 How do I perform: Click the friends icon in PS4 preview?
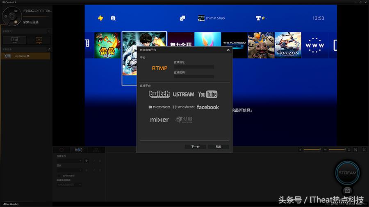pyautogui.click(x=182, y=18)
